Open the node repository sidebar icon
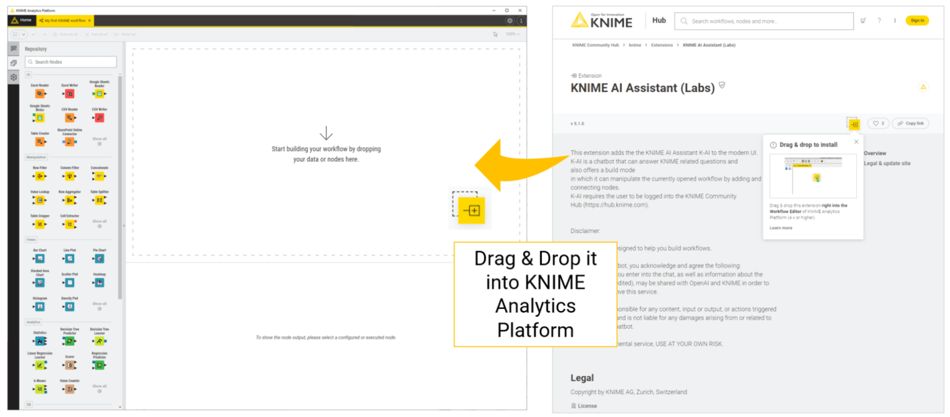Viewport: 950px width, 417px height. point(14,63)
